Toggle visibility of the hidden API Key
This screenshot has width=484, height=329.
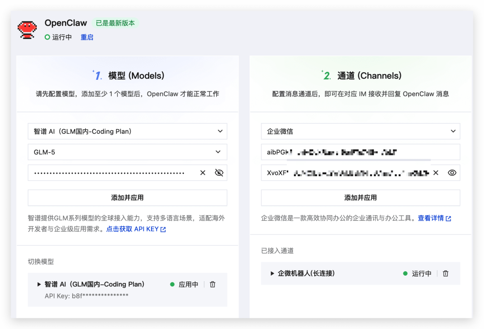[219, 173]
